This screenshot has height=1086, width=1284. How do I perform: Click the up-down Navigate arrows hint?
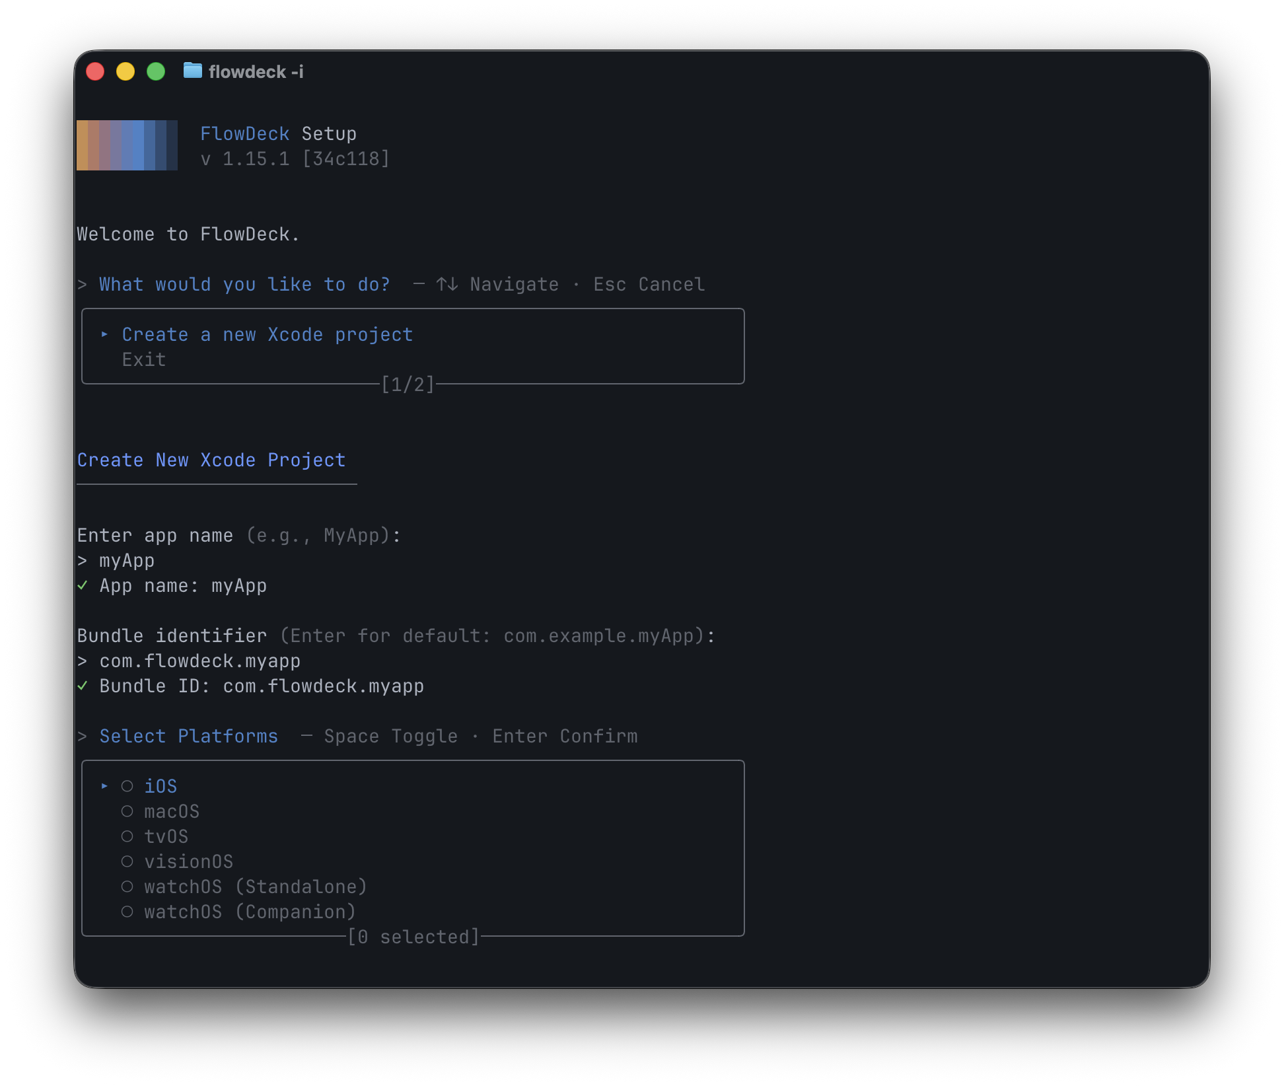coord(447,285)
